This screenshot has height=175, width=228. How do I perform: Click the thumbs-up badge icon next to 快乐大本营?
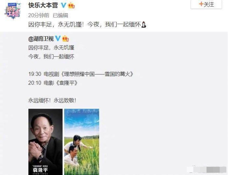[71, 5]
